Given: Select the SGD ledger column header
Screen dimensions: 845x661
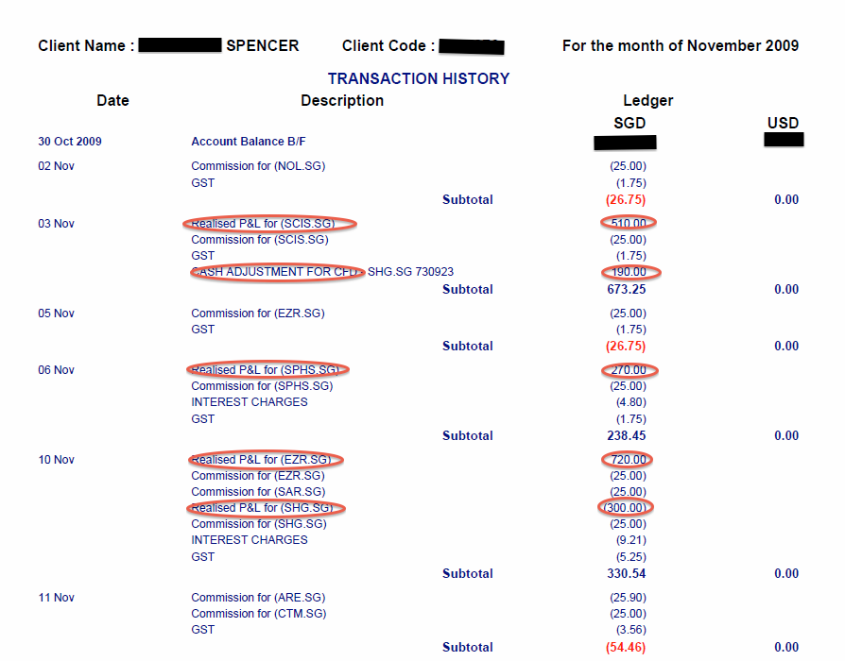Looking at the screenshot, I should (x=629, y=123).
